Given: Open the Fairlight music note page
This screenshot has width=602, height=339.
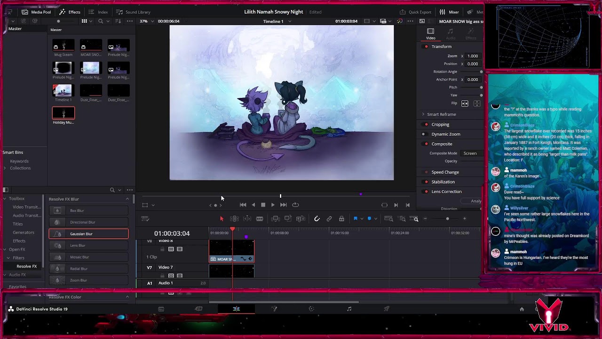Looking at the screenshot, I should pyautogui.click(x=349, y=309).
